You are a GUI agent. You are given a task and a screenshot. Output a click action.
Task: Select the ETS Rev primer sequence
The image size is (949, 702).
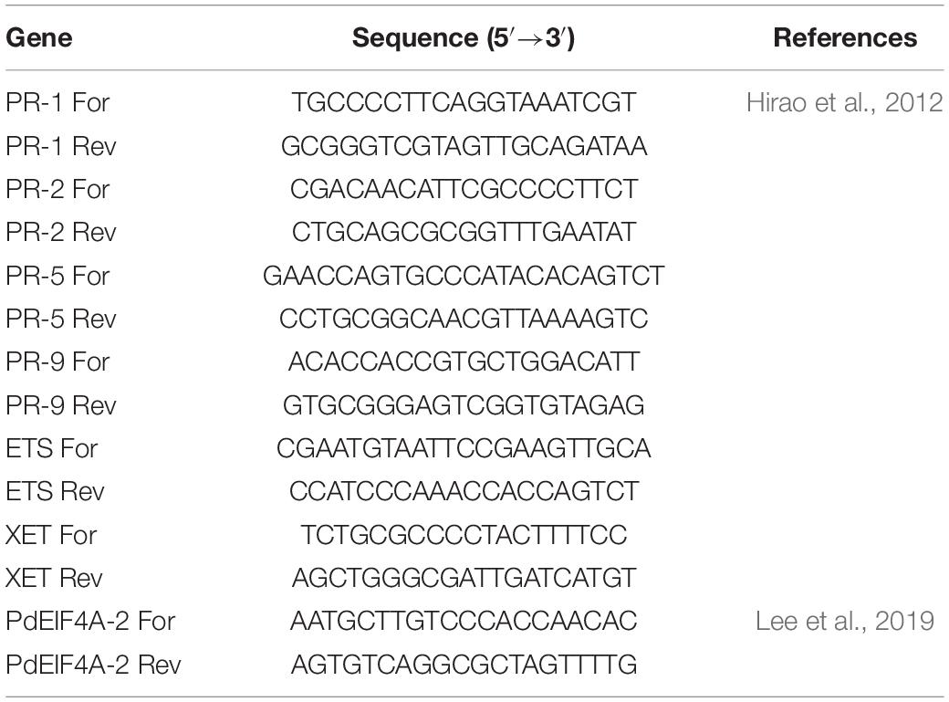(464, 491)
